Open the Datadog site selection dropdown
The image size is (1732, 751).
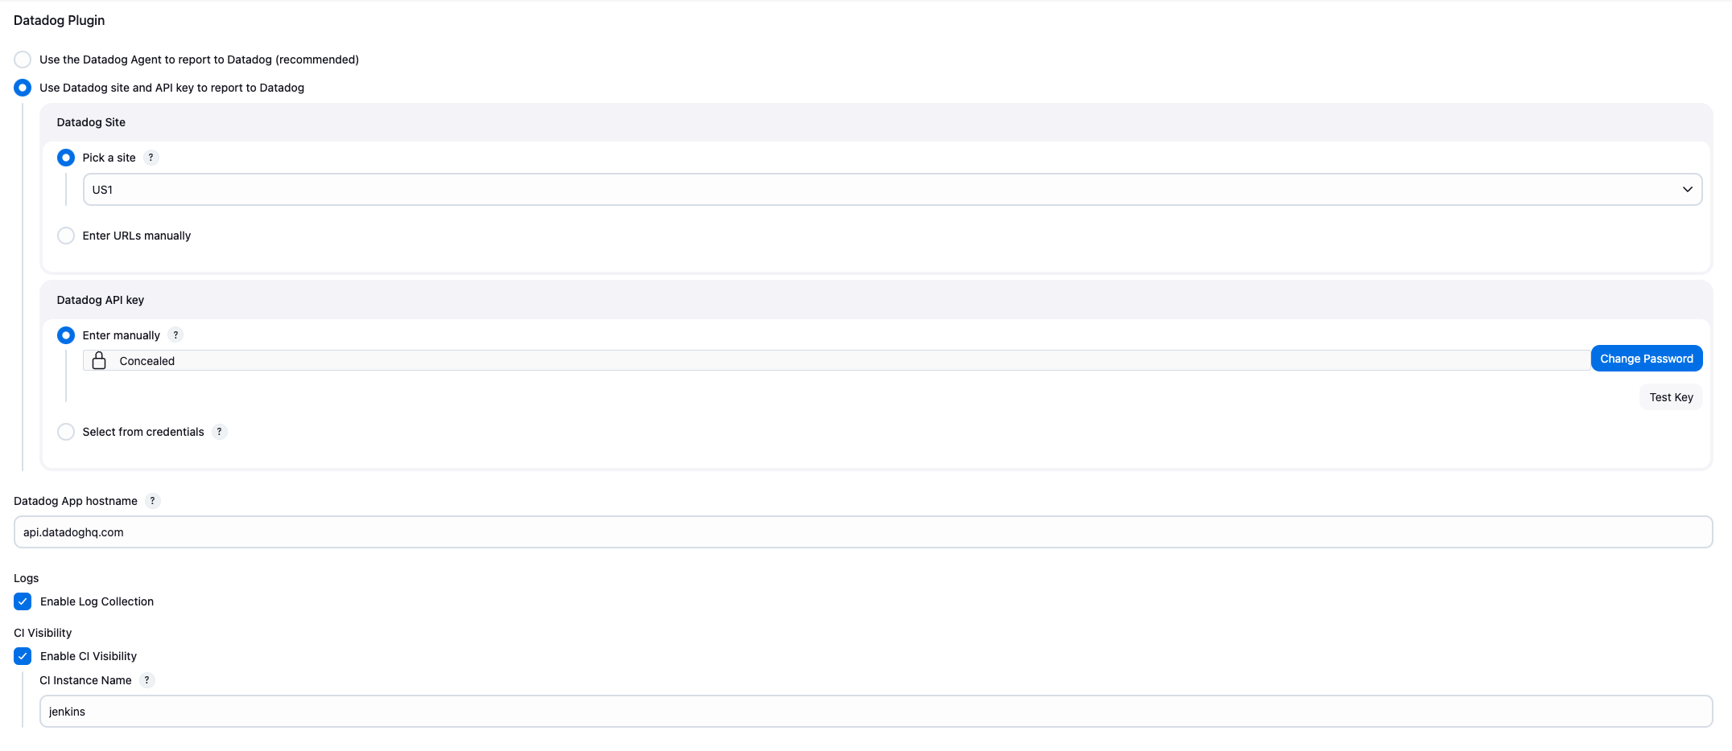[893, 190]
